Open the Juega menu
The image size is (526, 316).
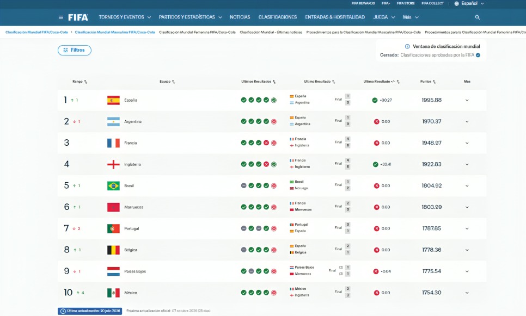pyautogui.click(x=384, y=17)
